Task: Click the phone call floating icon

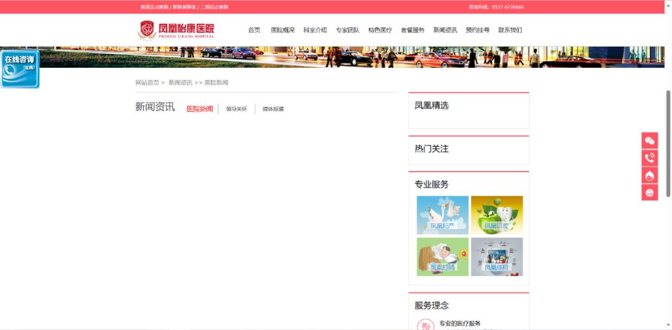Action: pos(649,158)
